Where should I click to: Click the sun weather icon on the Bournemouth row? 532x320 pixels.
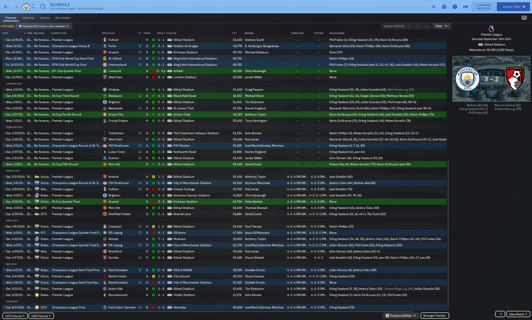tap(37, 295)
